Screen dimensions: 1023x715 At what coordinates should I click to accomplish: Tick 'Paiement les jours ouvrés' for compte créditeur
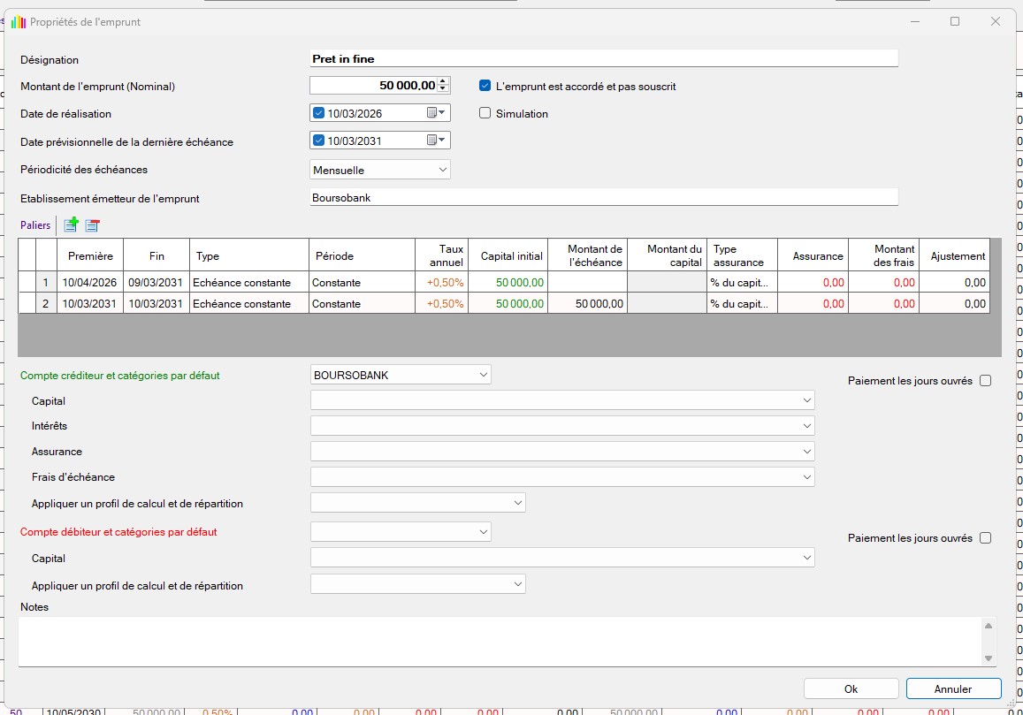(x=986, y=381)
